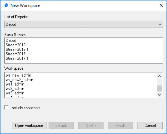
Task: Choose the ws_new2_admin workspace entry
Action: tap(19, 80)
